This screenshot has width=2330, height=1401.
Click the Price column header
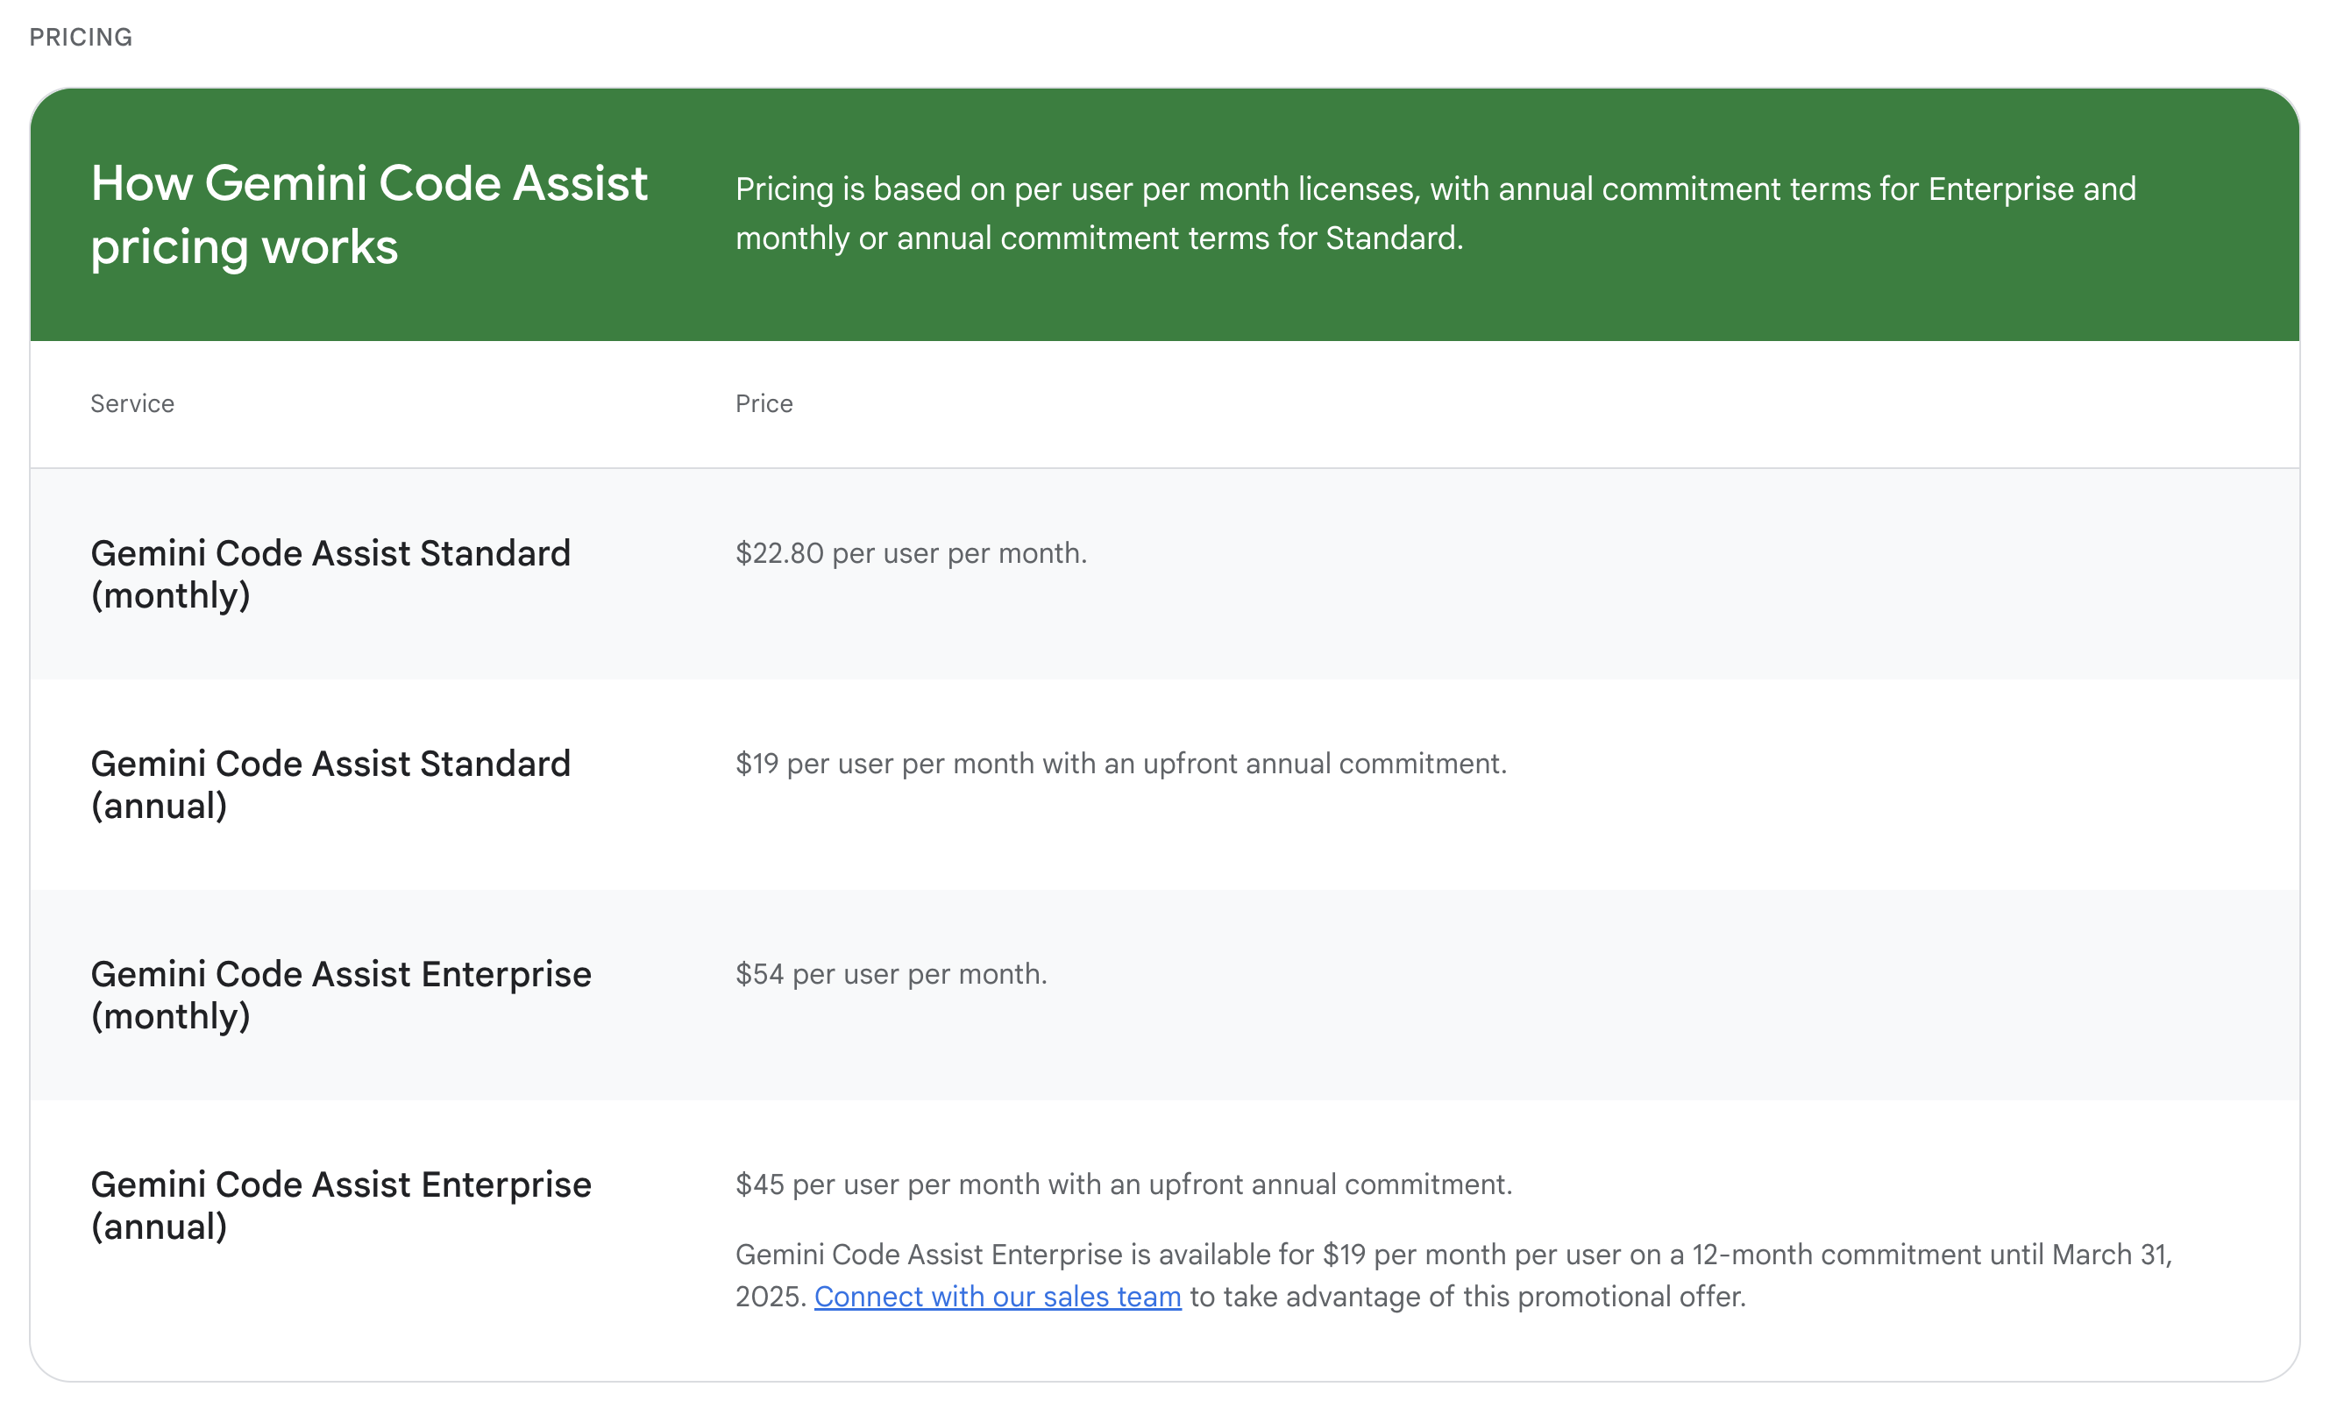pyautogui.click(x=764, y=403)
